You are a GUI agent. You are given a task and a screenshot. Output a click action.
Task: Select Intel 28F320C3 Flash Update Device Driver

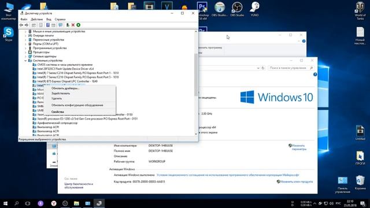coord(65,69)
